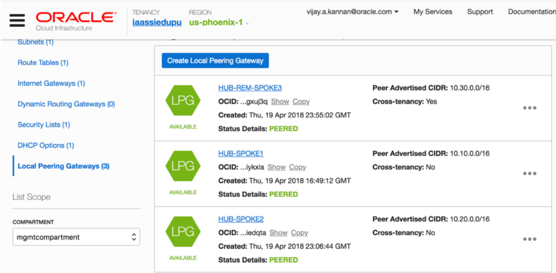
Task: Select Dynamic Routing Gateways in sidebar
Action: (66, 104)
